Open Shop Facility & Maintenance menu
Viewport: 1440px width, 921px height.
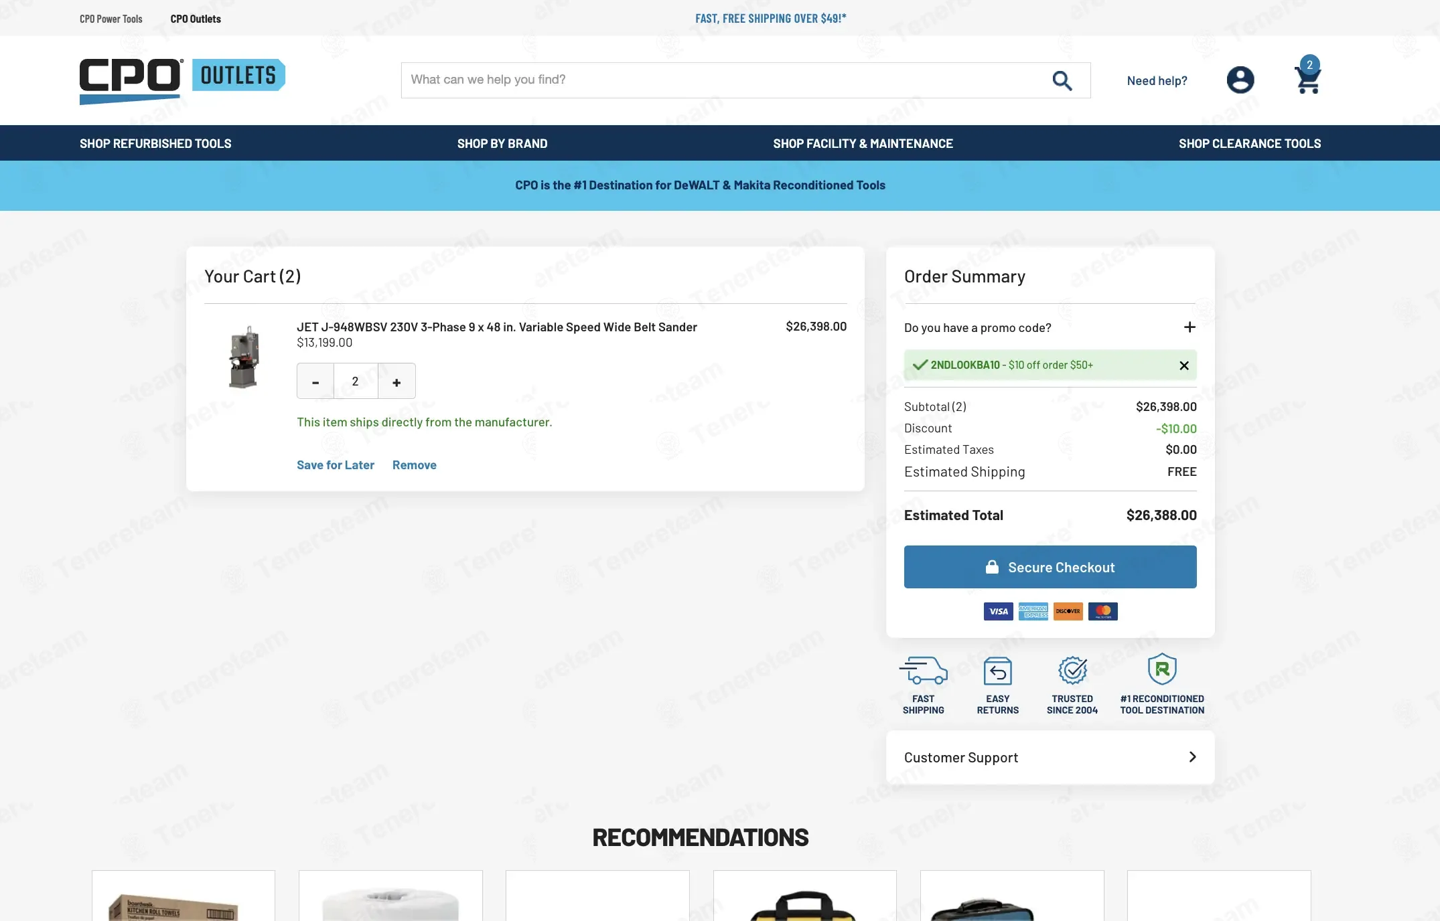pyautogui.click(x=863, y=143)
